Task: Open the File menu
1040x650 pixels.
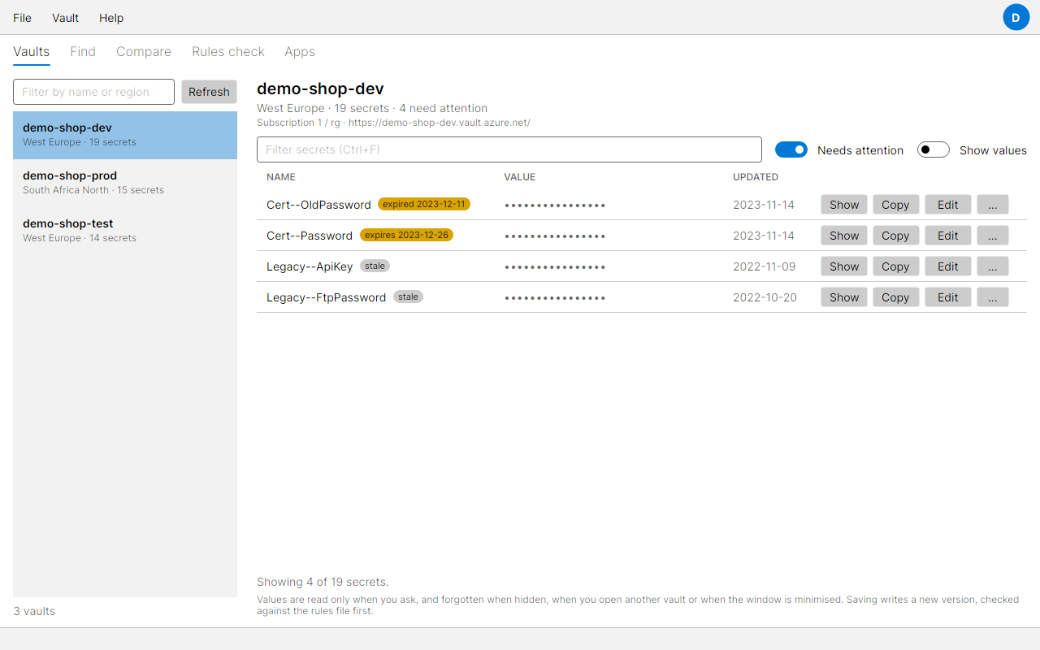Action: 23,18
